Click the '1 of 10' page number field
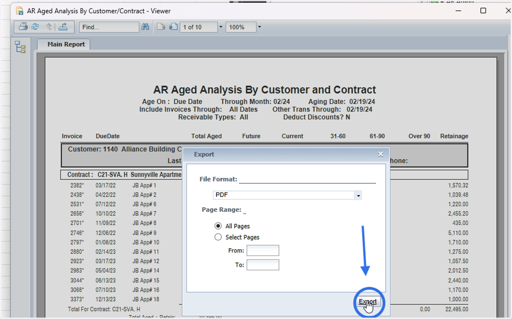 (198, 27)
